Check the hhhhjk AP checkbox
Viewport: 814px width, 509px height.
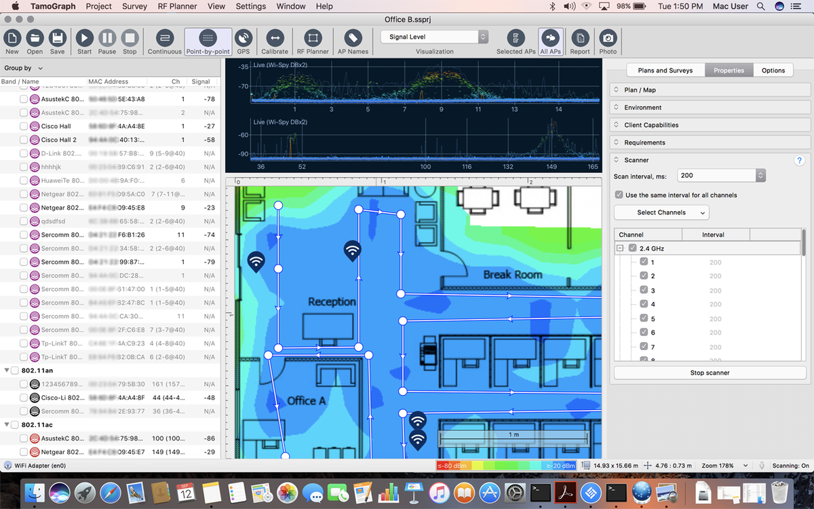point(24,167)
